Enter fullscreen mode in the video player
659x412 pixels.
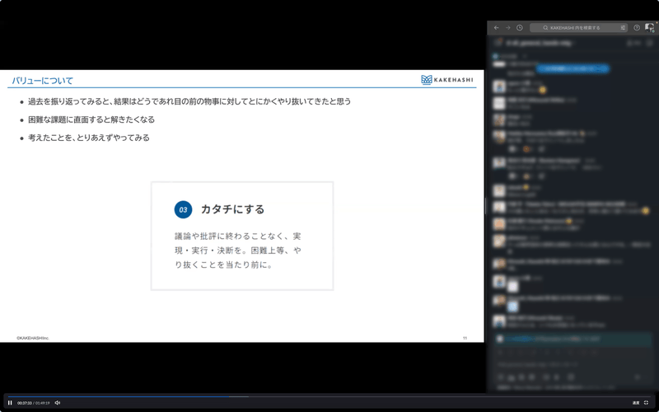[x=647, y=403]
